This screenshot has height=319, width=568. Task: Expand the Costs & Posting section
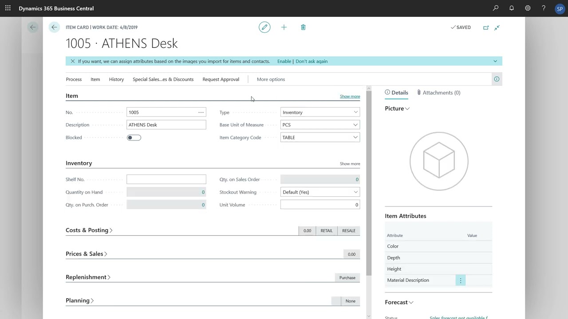coord(89,230)
